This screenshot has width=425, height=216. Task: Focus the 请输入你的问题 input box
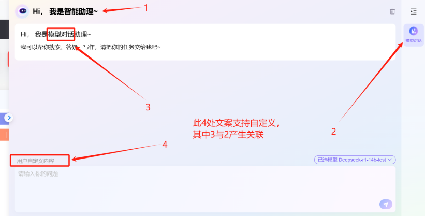(x=205, y=189)
